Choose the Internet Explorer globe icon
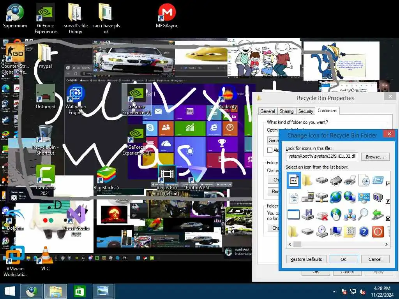Image resolution: width=399 pixels, height=299 pixels. point(335,197)
